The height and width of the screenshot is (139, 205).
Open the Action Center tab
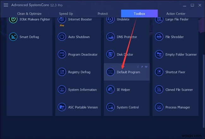176,14
